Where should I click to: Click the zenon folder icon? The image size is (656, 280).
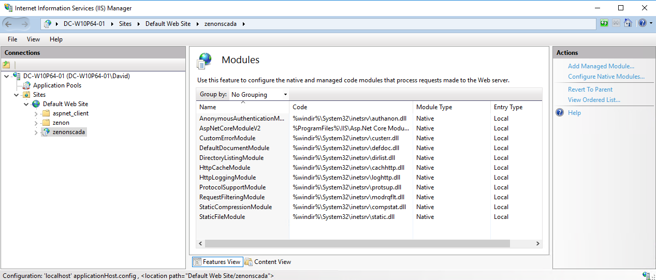tap(46, 123)
